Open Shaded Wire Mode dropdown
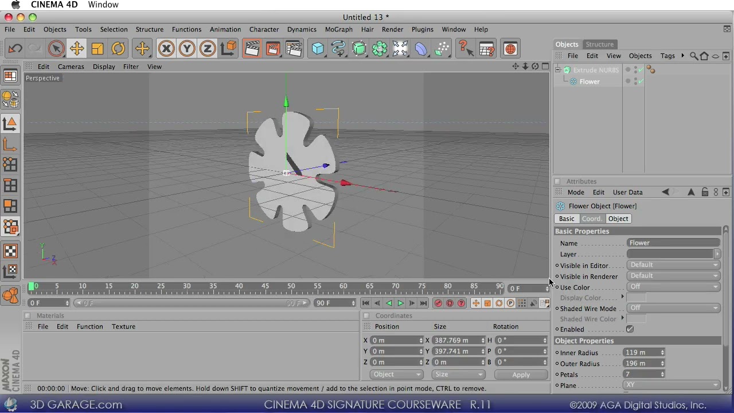The image size is (734, 413). [x=674, y=308]
